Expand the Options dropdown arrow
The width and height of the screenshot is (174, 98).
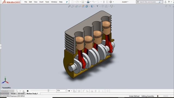point(113,2)
